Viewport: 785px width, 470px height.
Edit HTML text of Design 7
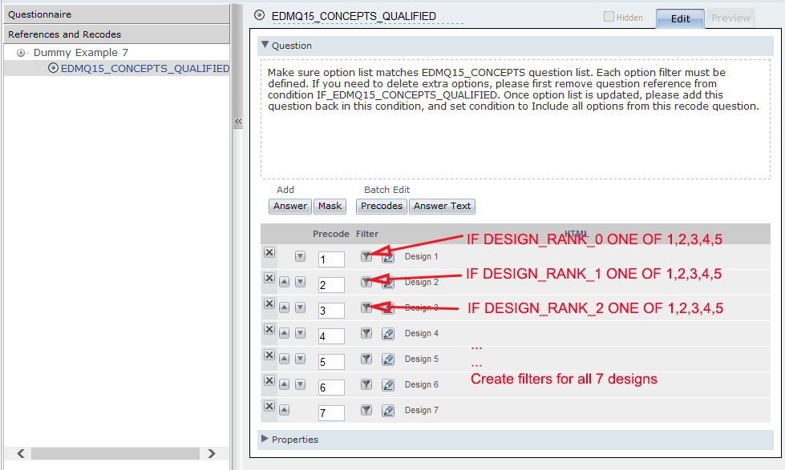point(388,411)
